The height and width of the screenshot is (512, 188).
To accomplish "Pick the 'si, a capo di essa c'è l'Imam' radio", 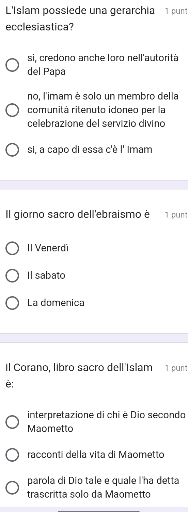I will click(13, 150).
